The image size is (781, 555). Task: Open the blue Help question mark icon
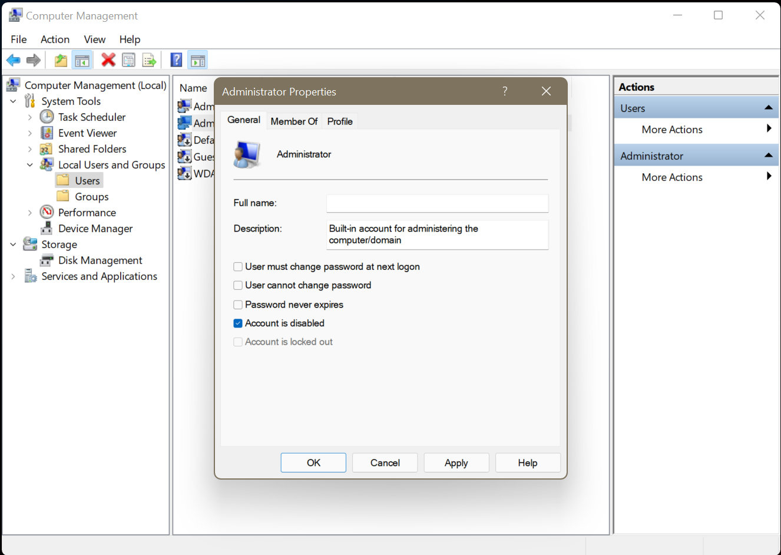(176, 60)
